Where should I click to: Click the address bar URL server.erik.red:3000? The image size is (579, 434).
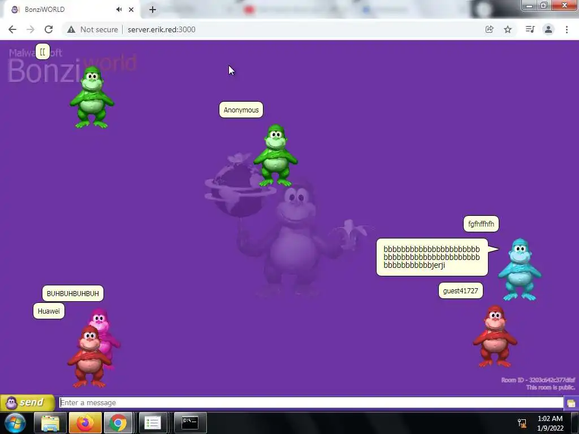(161, 29)
